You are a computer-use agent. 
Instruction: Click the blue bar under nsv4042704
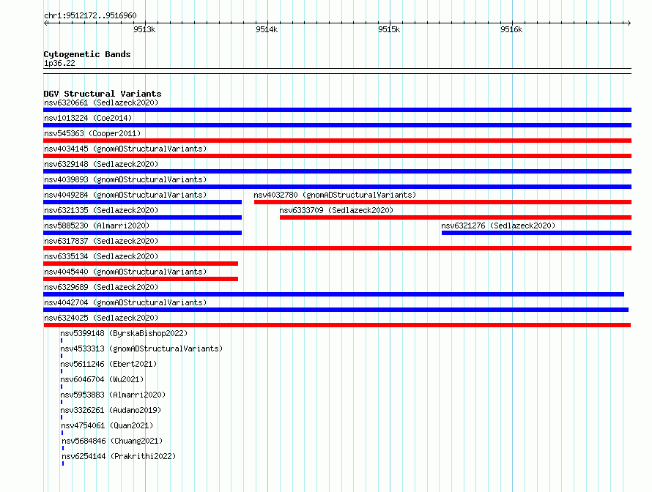tap(336, 310)
